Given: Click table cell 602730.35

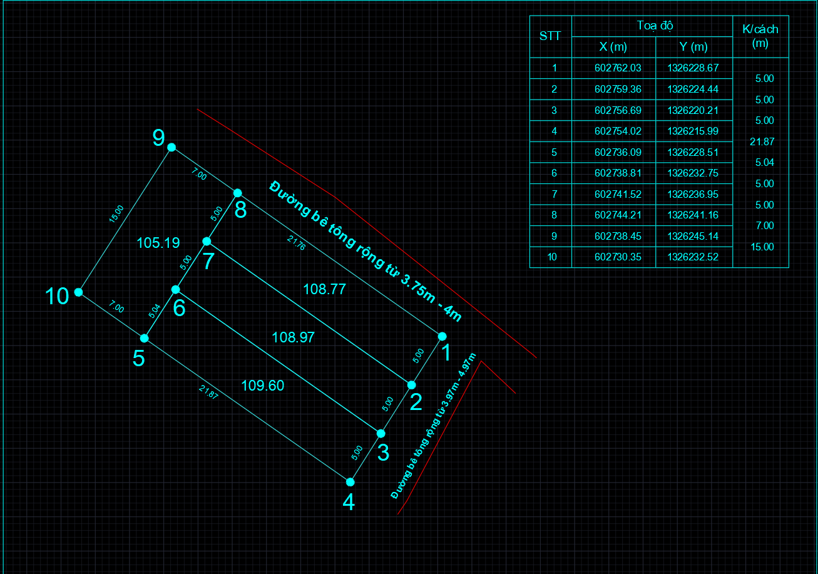Looking at the screenshot, I should click(618, 257).
